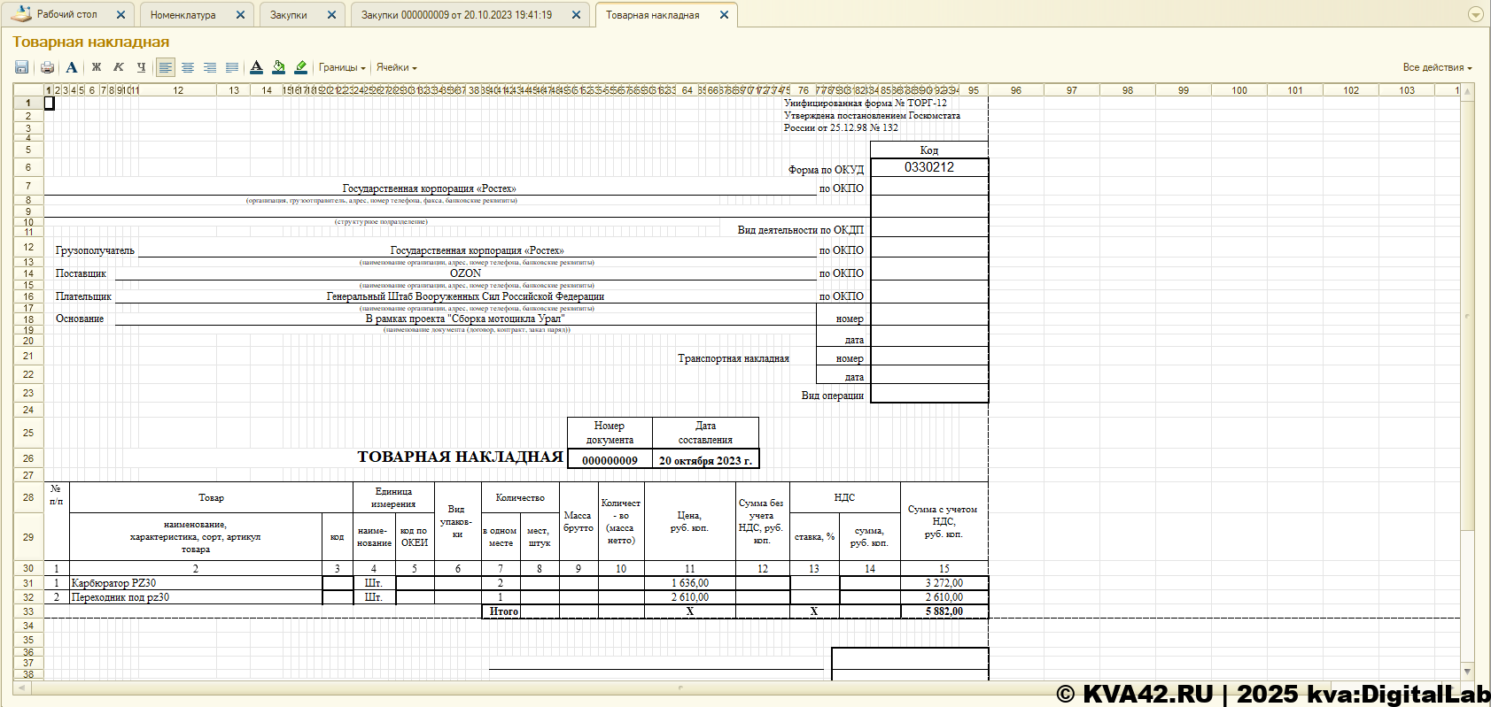This screenshot has width=1491, height=707.
Task: Click the paint bucket background color icon
Action: point(278,67)
